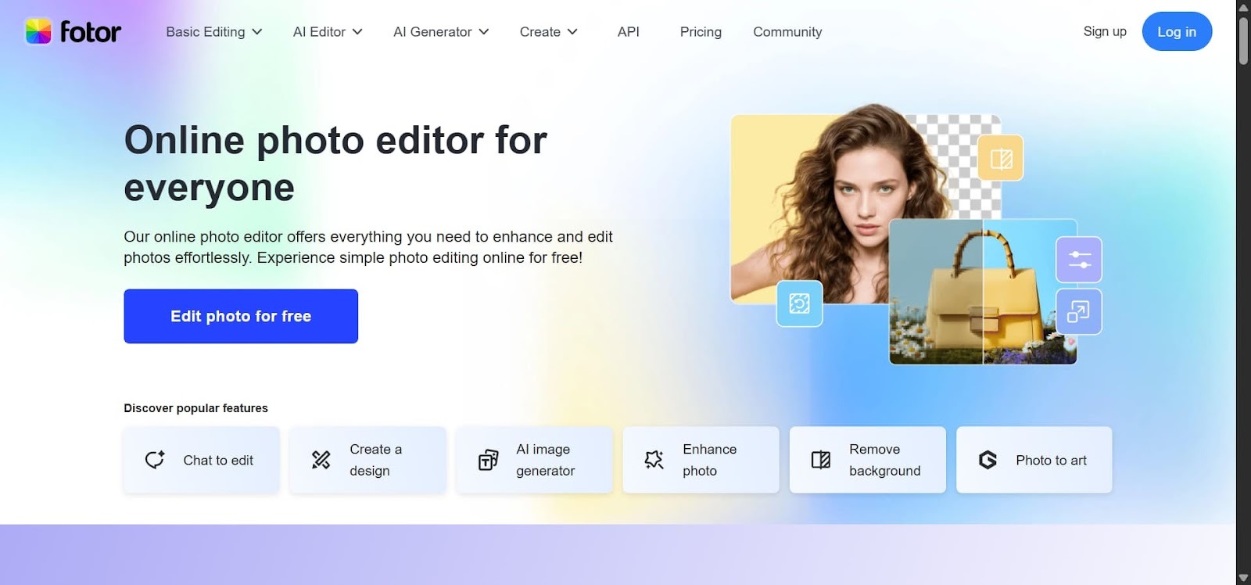Click the Fotor colorful logo icon

pos(38,31)
